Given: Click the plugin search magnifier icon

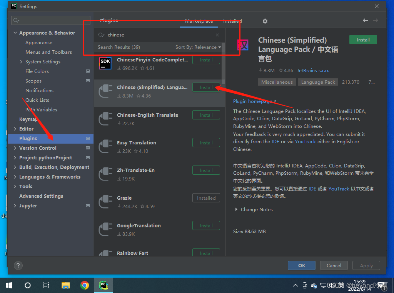Looking at the screenshot, I should (x=101, y=35).
